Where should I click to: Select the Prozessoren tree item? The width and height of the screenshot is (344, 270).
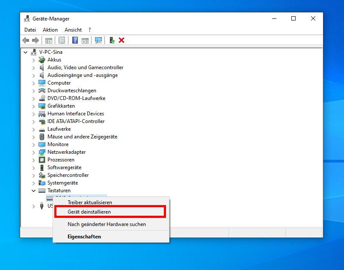click(61, 160)
